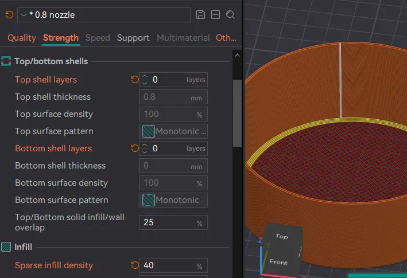Click the delete preset icon next to save

tap(215, 15)
